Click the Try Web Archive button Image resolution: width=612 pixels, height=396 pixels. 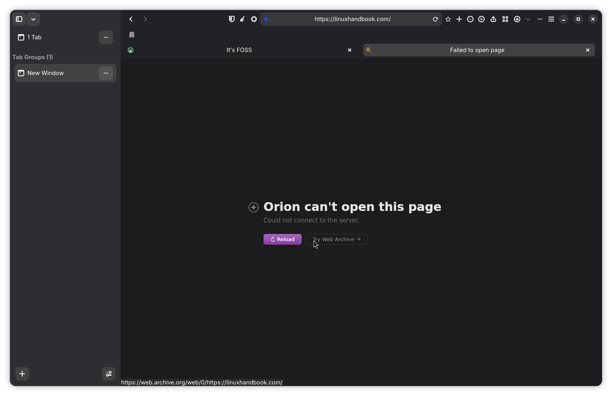point(337,239)
